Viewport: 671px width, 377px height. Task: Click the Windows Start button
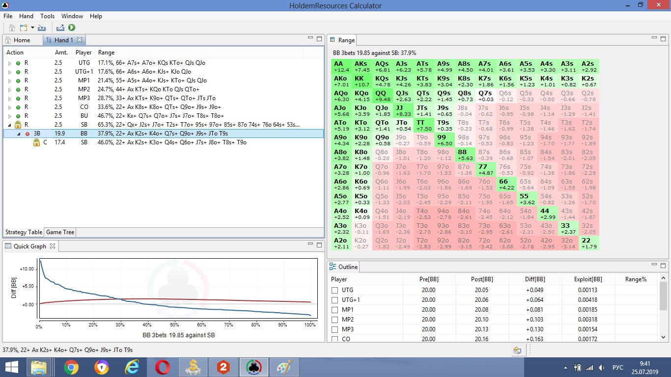point(11,367)
